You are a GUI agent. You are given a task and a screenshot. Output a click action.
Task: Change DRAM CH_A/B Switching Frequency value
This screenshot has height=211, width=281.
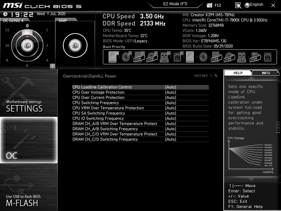[x=171, y=129]
